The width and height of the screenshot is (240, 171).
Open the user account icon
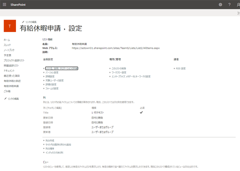coord(238,4)
